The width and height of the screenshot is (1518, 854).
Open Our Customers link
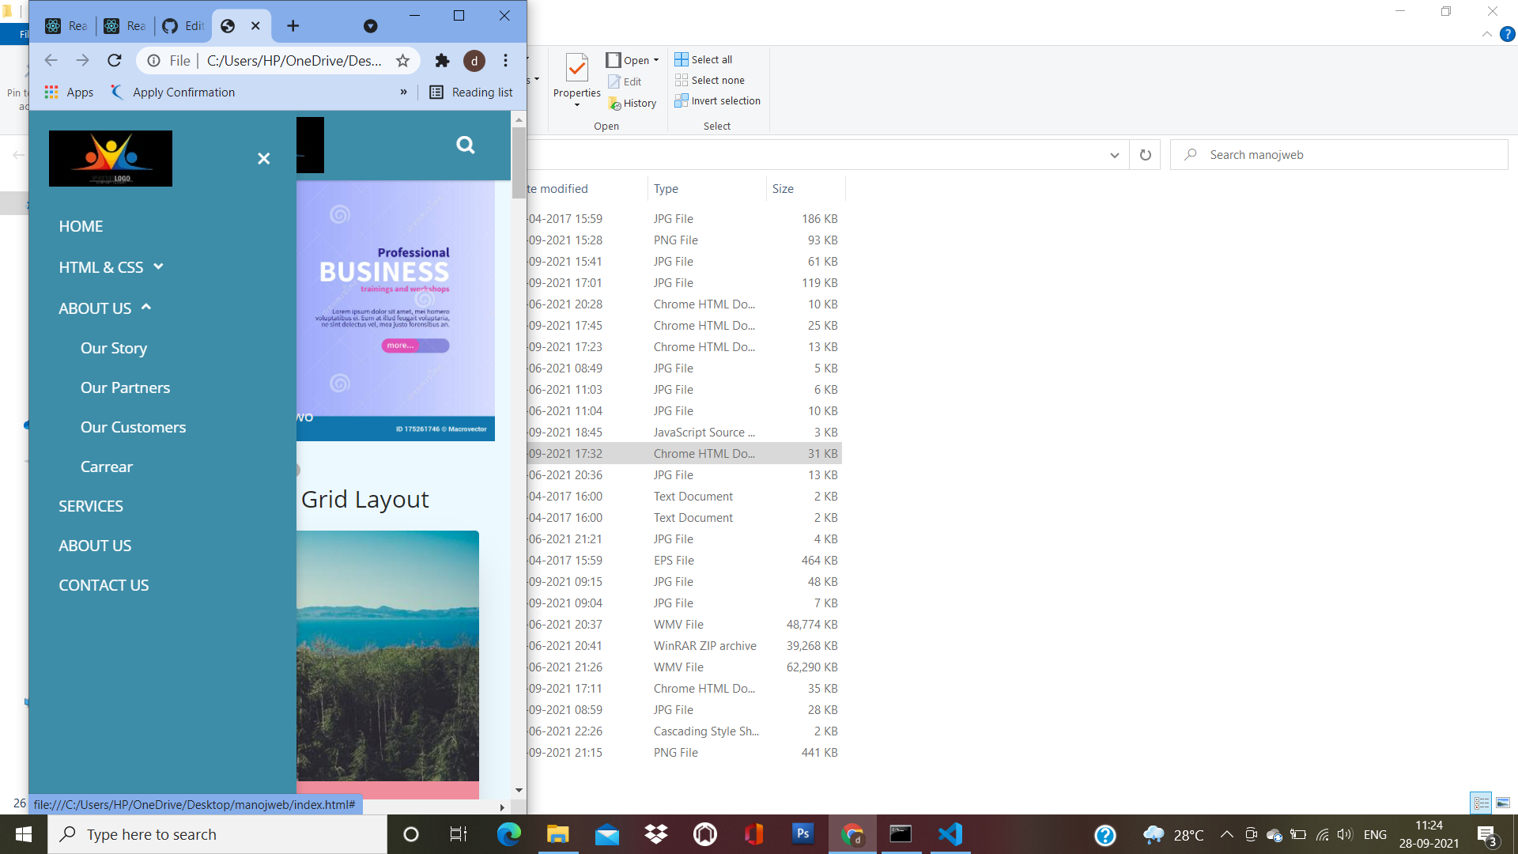point(133,427)
